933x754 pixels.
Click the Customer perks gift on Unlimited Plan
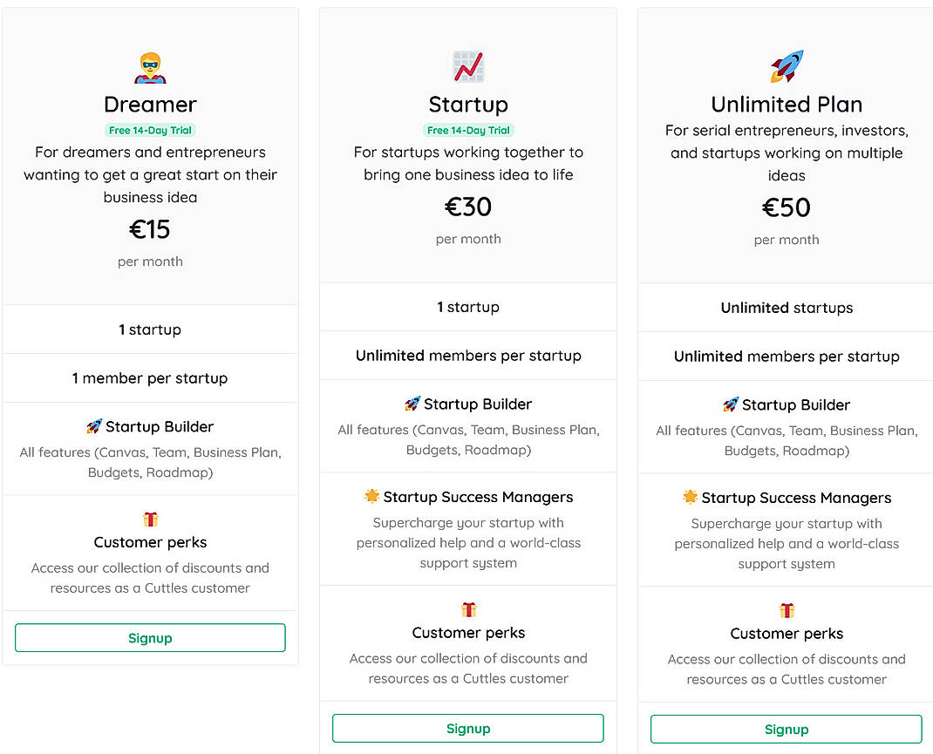[x=787, y=611]
